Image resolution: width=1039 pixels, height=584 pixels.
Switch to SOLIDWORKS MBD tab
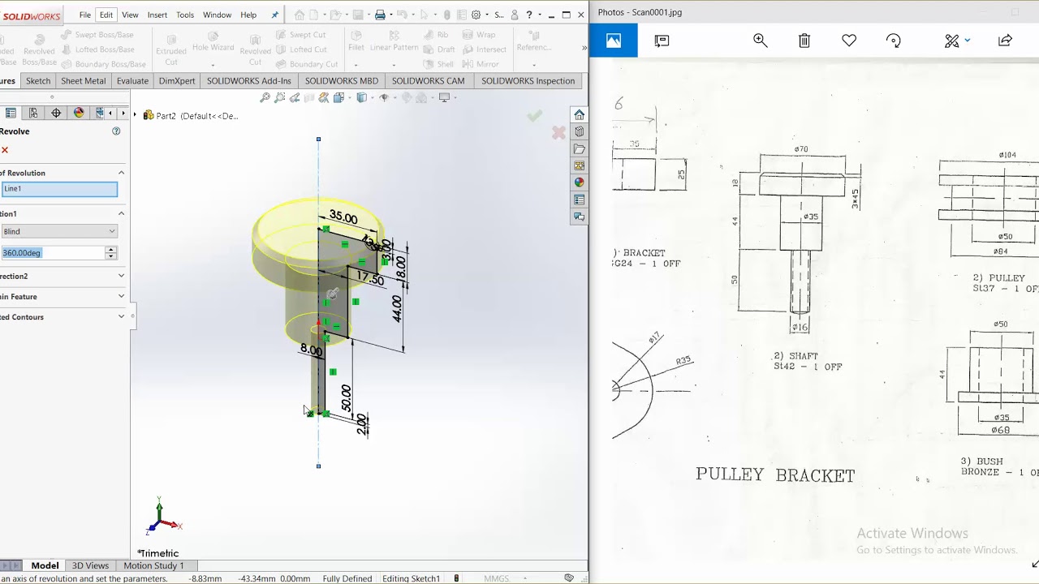[x=341, y=81]
